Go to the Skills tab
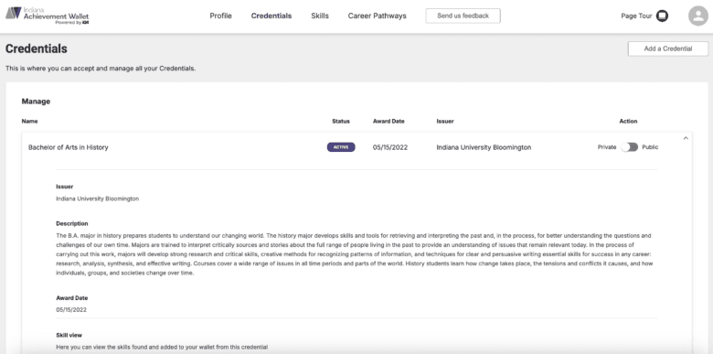Image resolution: width=713 pixels, height=354 pixels. (320, 16)
